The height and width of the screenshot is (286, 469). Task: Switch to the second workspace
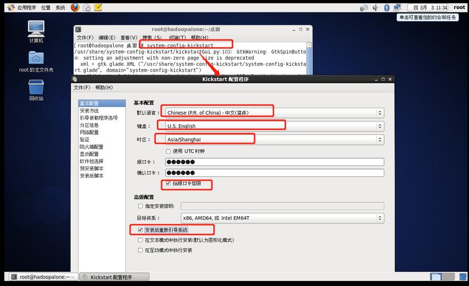pyautogui.click(x=448, y=277)
